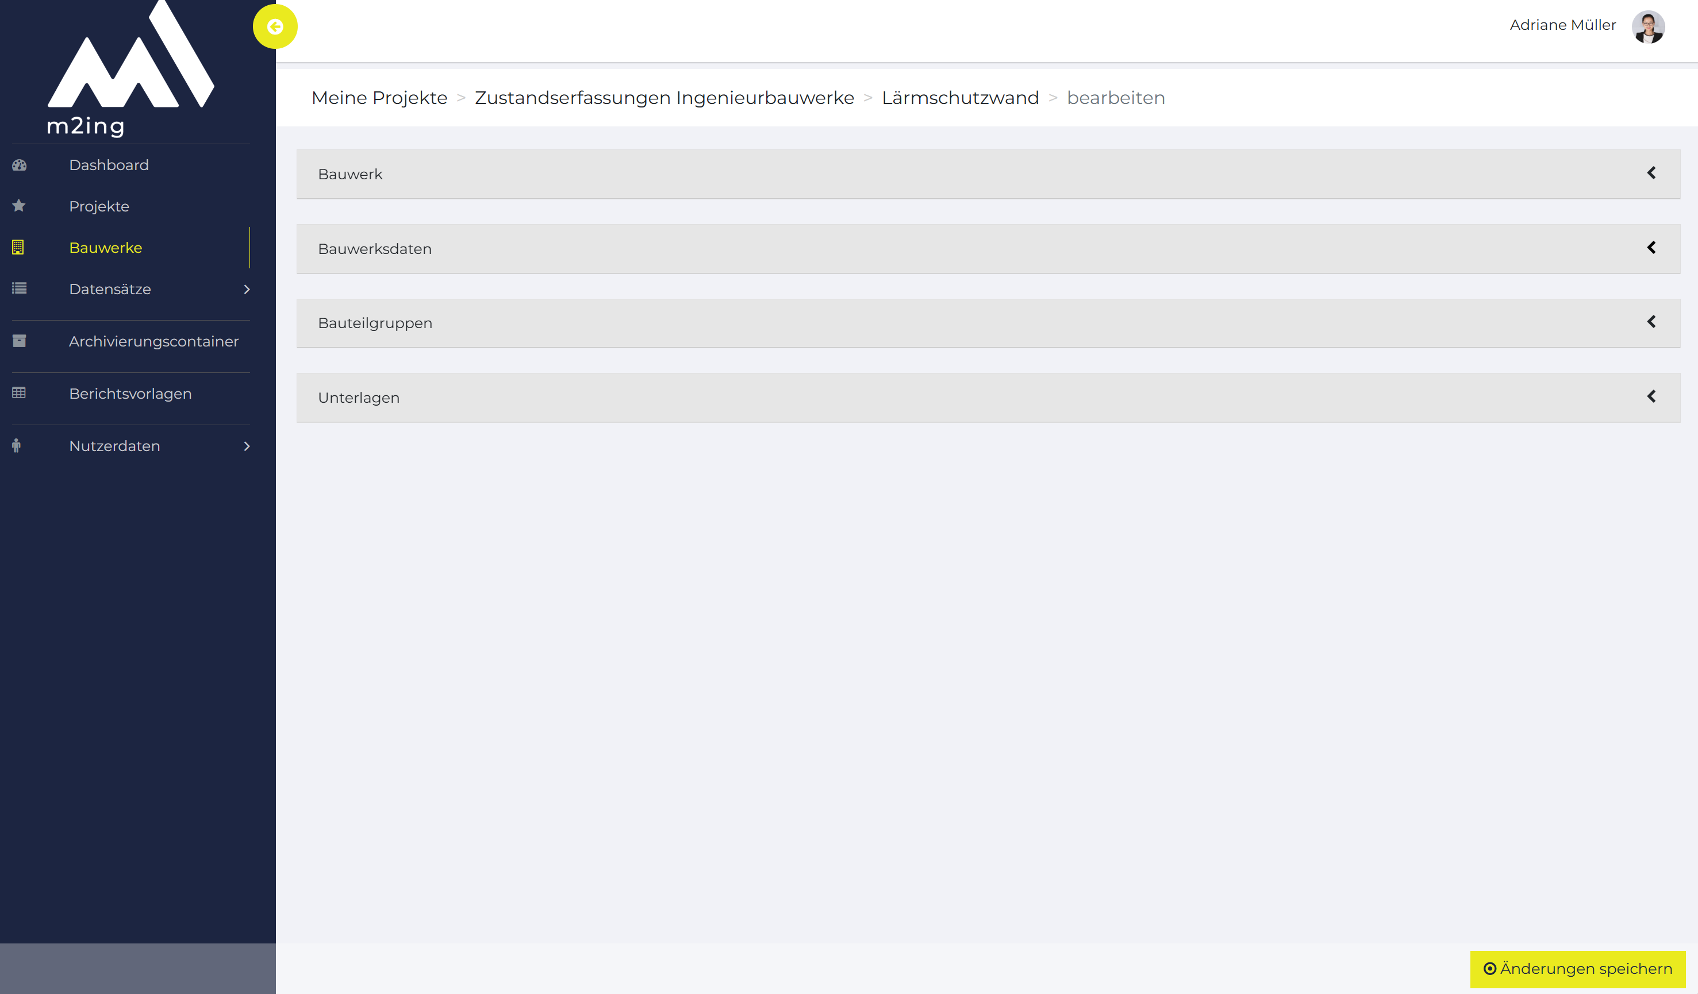Open Archivierungscontainer in the sidebar
Screen dimensions: 1698x994
(153, 341)
